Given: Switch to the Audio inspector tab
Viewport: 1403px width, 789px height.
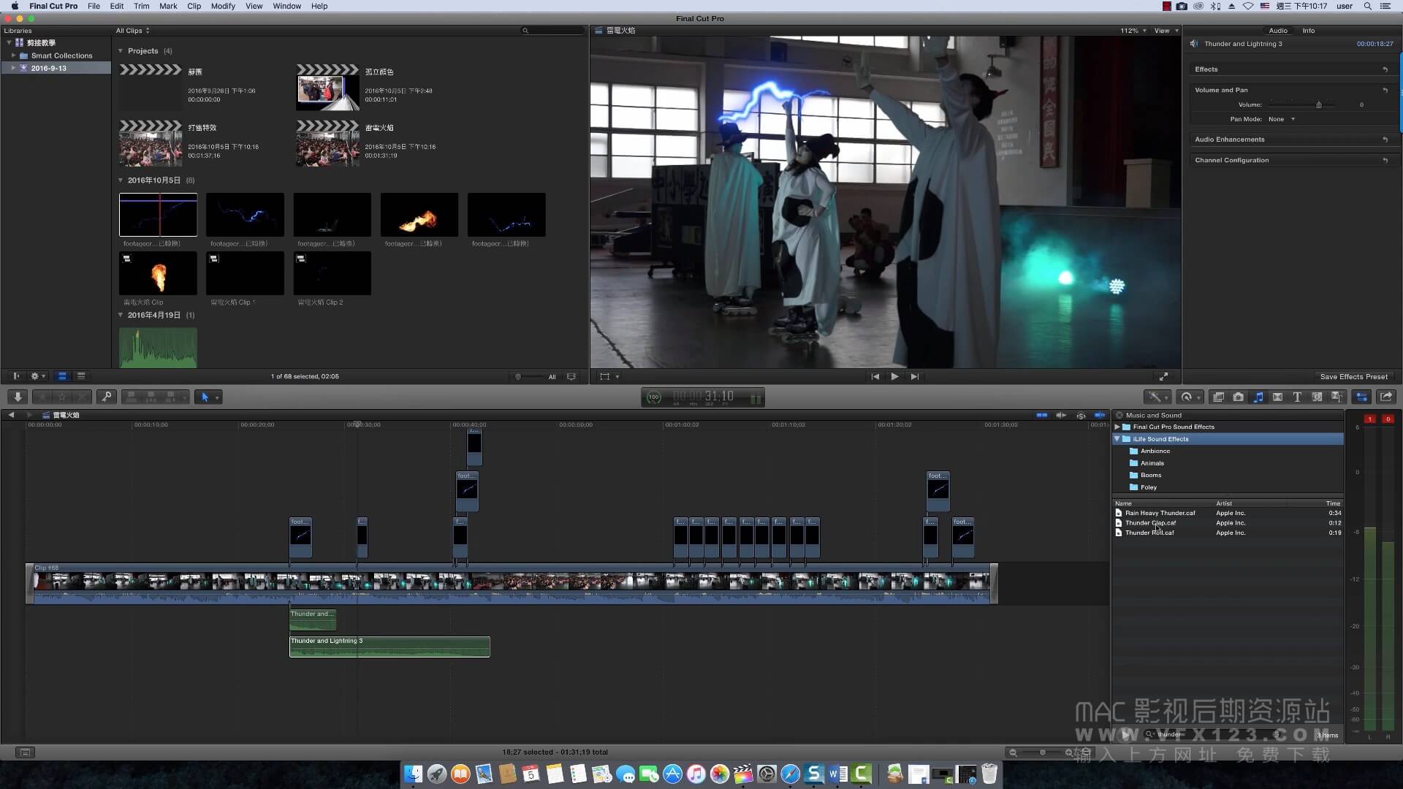Looking at the screenshot, I should click(x=1278, y=31).
